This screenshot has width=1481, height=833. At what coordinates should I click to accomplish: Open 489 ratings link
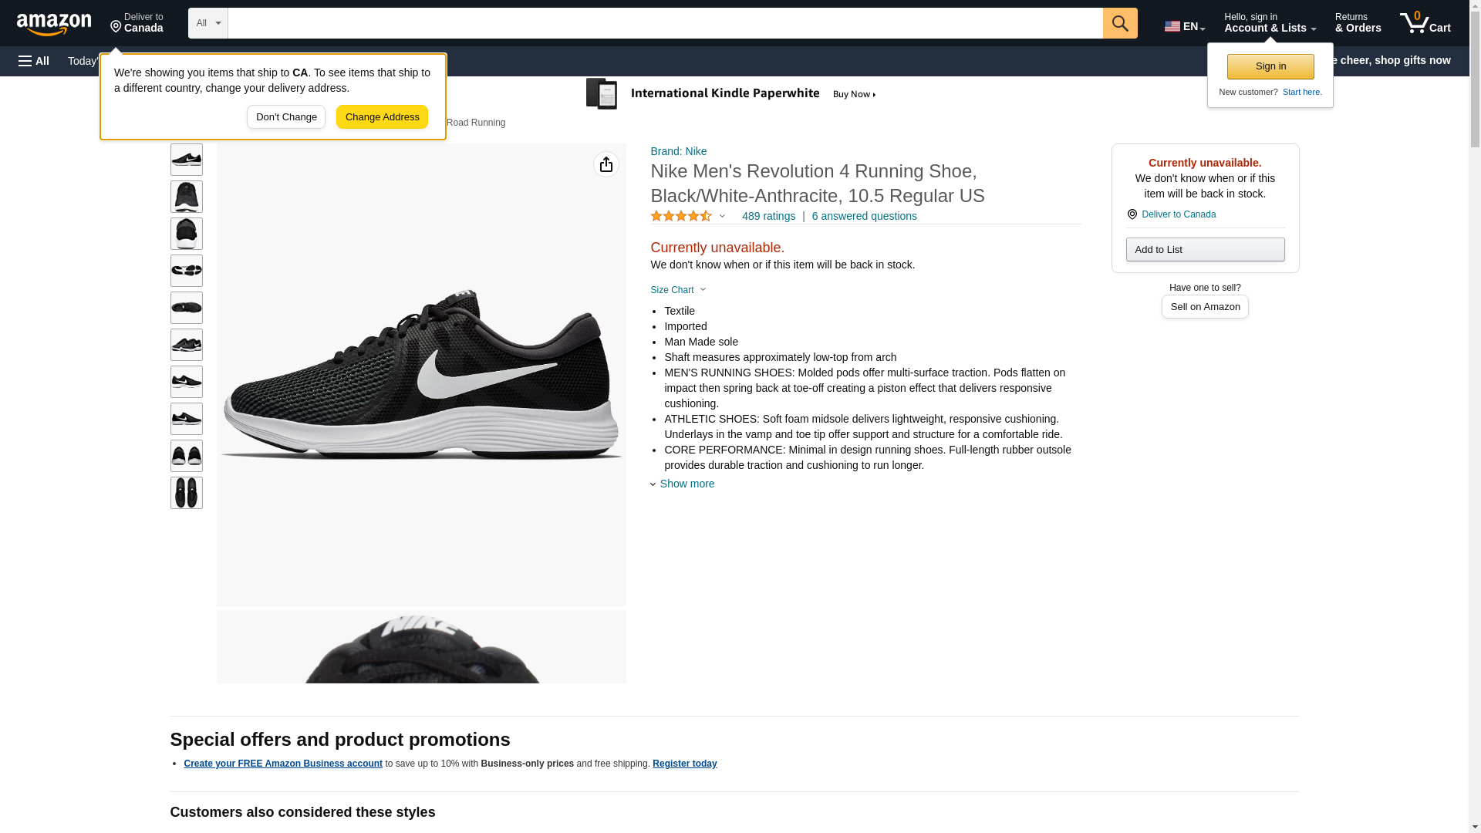[x=767, y=217]
